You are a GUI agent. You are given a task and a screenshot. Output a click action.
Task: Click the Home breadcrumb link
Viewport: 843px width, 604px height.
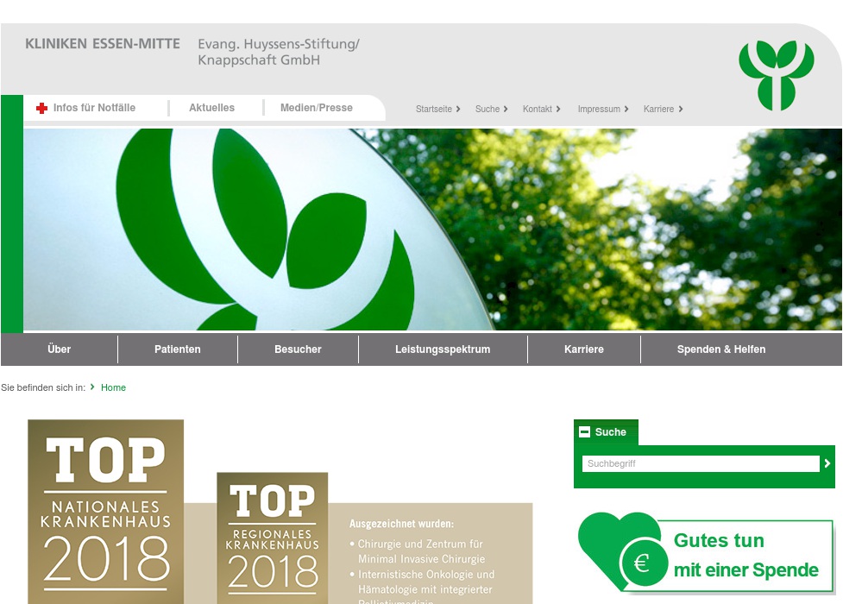tap(113, 387)
